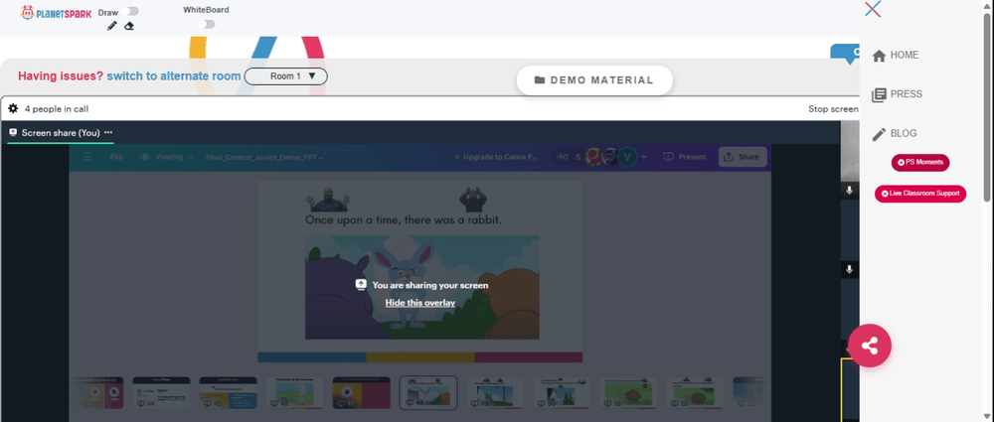Expand the Room 1 dropdown
Image resolution: width=994 pixels, height=422 pixels.
(286, 76)
